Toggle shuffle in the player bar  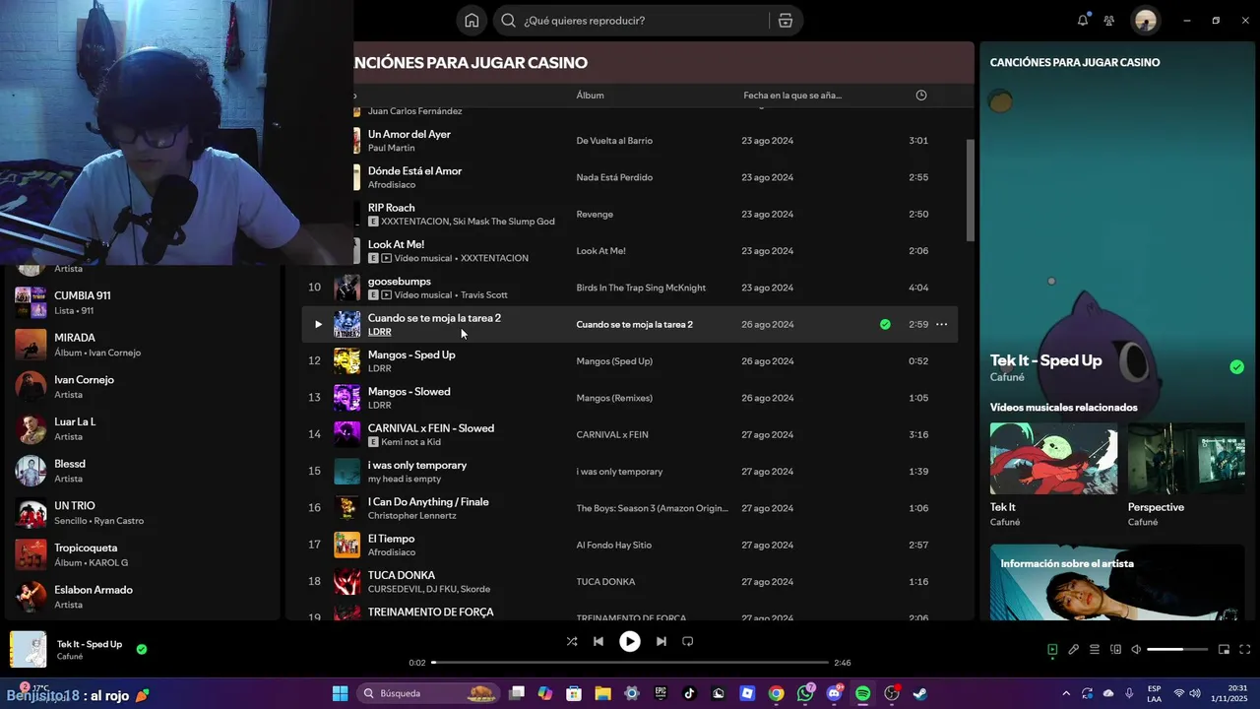pyautogui.click(x=572, y=641)
